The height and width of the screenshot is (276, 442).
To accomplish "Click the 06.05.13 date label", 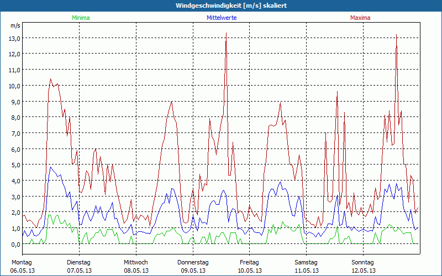I will [23, 271].
